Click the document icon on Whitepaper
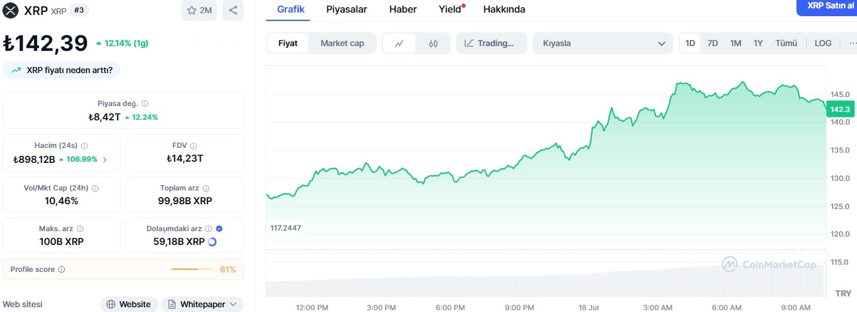Screen dimensions: 857x312 pyautogui.click(x=172, y=304)
